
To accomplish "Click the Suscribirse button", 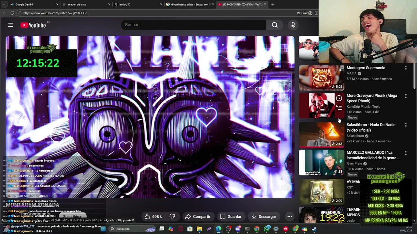I will (73, 216).
